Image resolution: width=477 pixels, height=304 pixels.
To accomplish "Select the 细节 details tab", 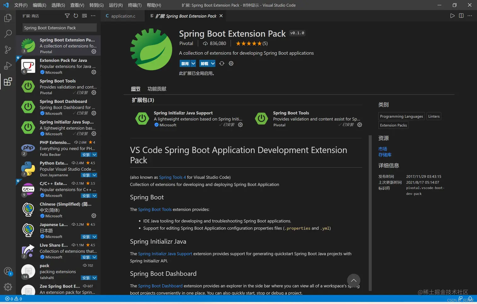I will coord(136,89).
